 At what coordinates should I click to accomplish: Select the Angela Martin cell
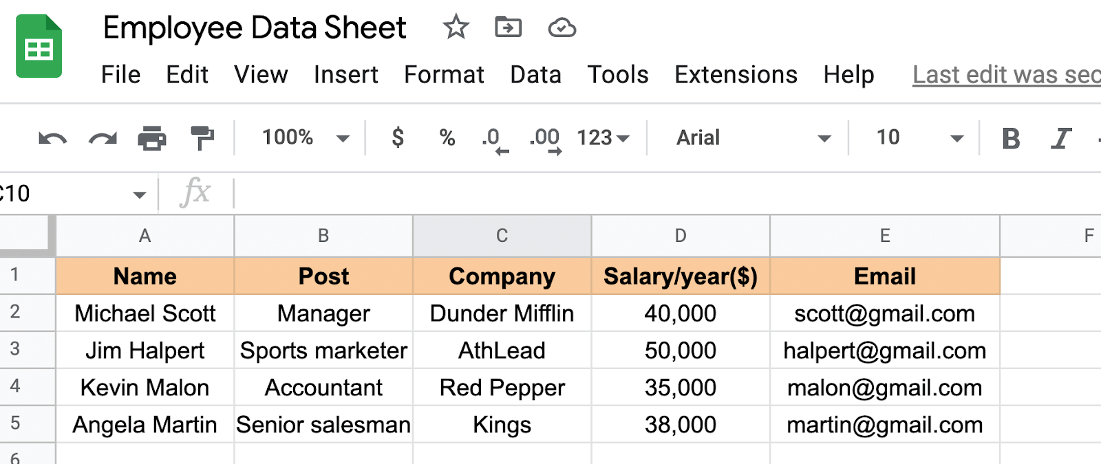click(x=145, y=425)
